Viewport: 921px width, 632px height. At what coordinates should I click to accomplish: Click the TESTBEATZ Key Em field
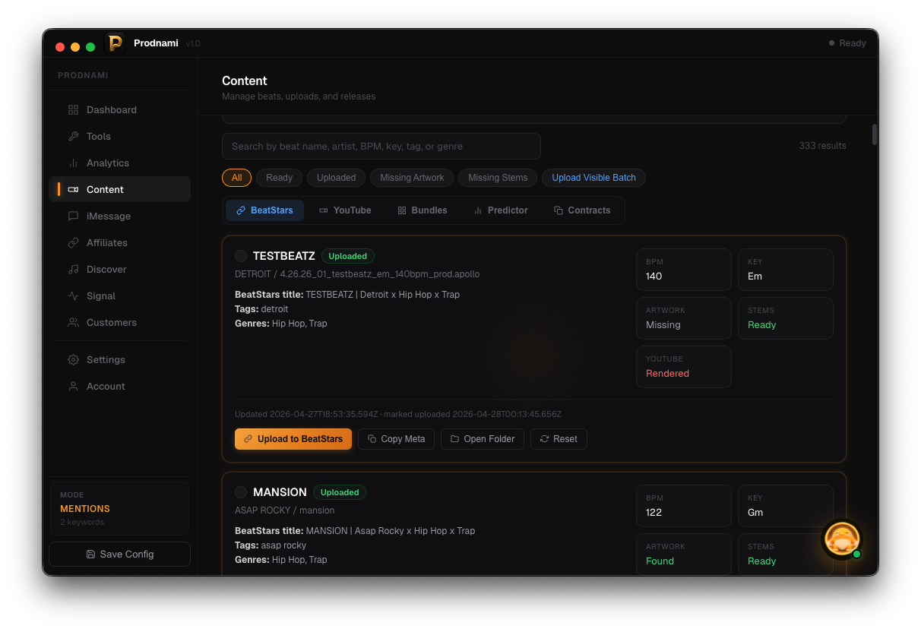click(786, 270)
